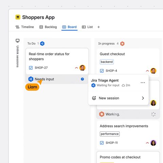Click the Shoppers App project name
Screen dimensions: 163x163
[38, 17]
